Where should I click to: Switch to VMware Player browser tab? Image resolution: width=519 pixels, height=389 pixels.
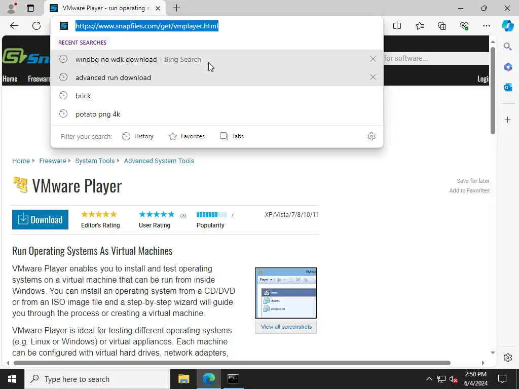(105, 8)
